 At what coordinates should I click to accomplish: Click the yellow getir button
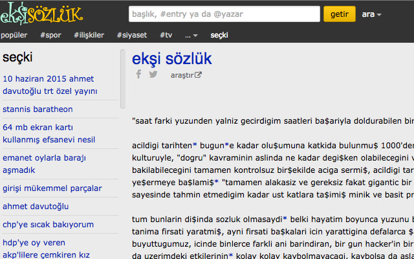(339, 14)
